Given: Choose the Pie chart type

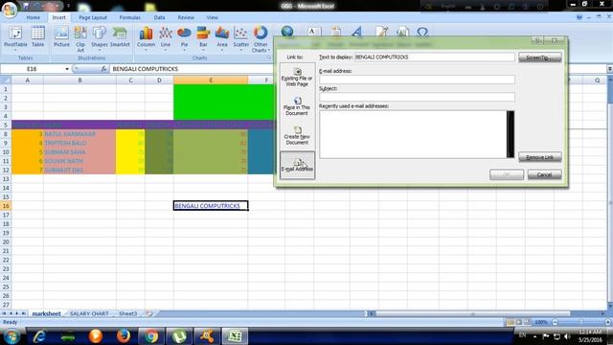Looking at the screenshot, I should tap(184, 38).
